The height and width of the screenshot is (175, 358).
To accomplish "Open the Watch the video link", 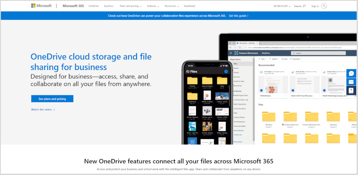I will [x=43, y=109].
